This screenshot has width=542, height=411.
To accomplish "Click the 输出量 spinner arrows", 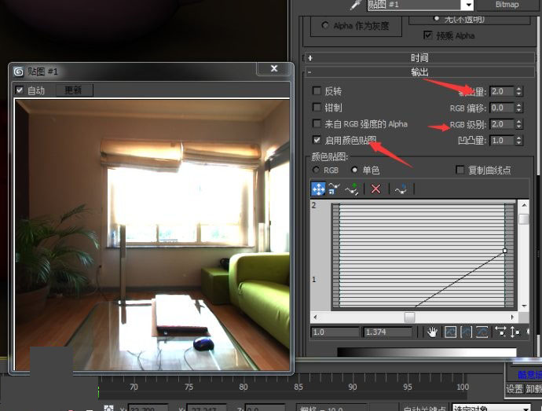I will tap(518, 91).
